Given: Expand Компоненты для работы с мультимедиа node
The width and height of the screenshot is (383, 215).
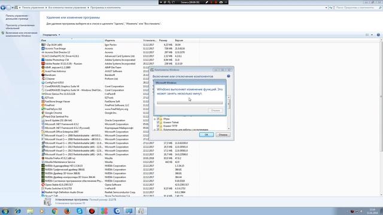Looking at the screenshot, I should click(x=154, y=130).
